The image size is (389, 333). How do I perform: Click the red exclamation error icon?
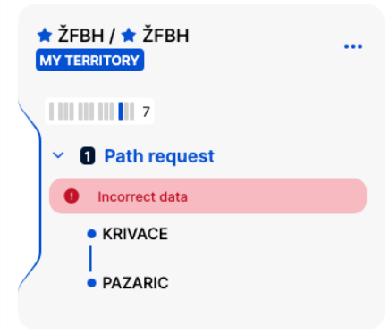pyautogui.click(x=72, y=196)
